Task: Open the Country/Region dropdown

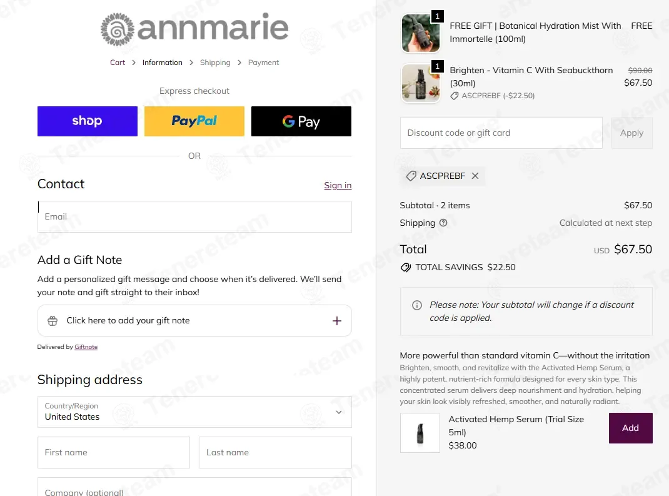Action: coord(194,412)
